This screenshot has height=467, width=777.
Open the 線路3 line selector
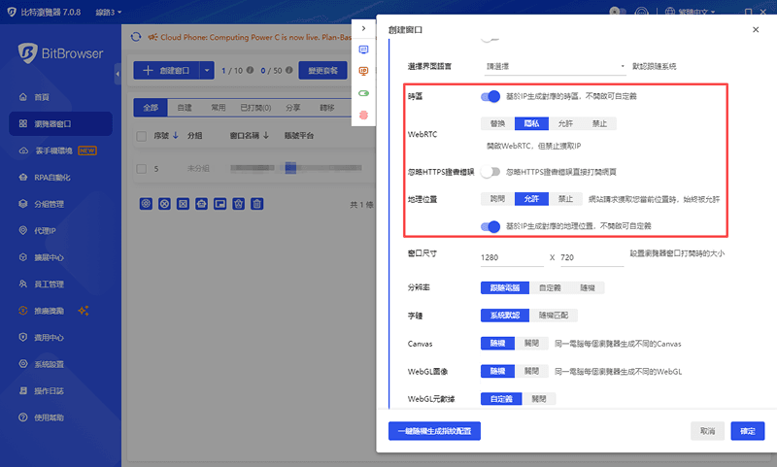coord(100,13)
